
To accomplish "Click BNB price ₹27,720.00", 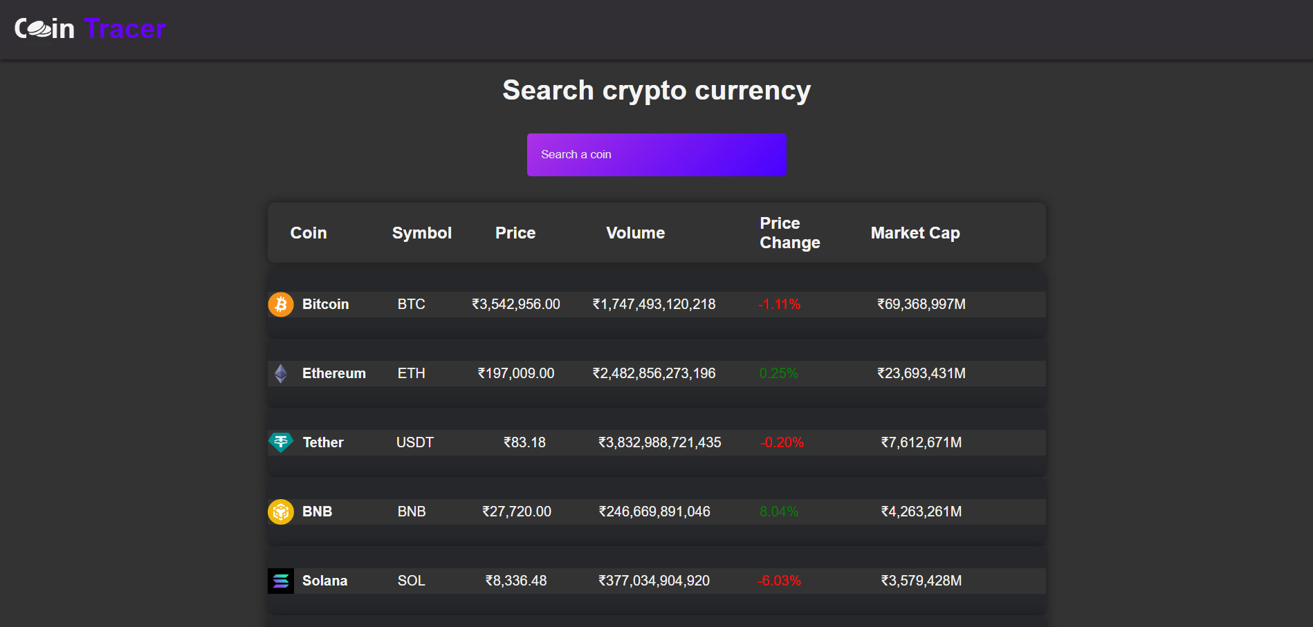I will pyautogui.click(x=517, y=512).
